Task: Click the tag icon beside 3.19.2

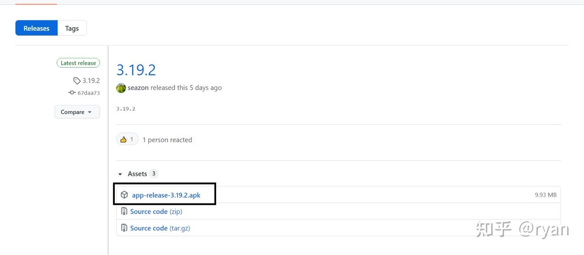Action: [77, 81]
